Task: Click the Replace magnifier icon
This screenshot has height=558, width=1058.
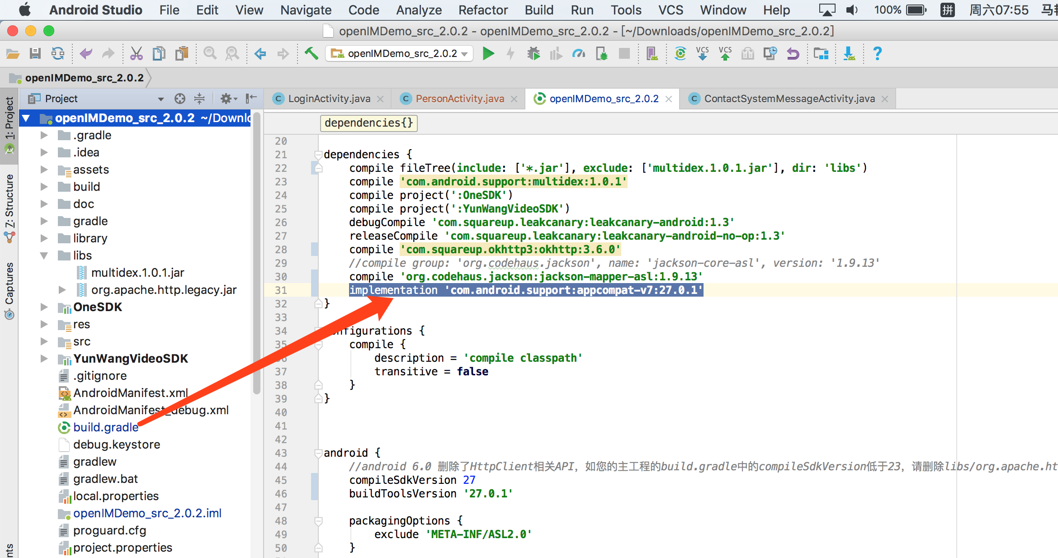Action: pos(232,54)
